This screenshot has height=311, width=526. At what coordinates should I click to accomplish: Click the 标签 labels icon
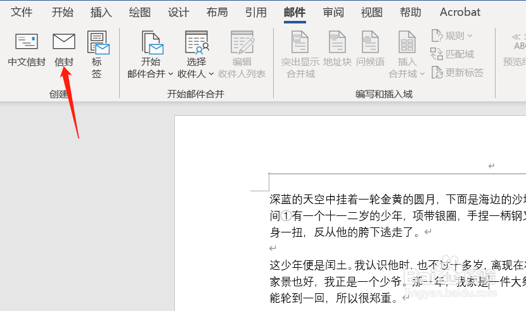coord(98,42)
